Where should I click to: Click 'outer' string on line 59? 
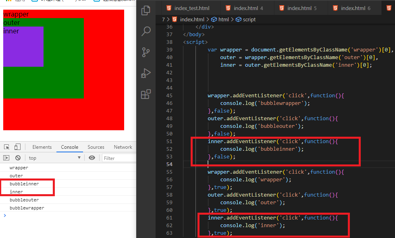(268, 202)
